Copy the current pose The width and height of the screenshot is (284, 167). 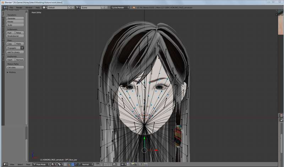point(11,44)
